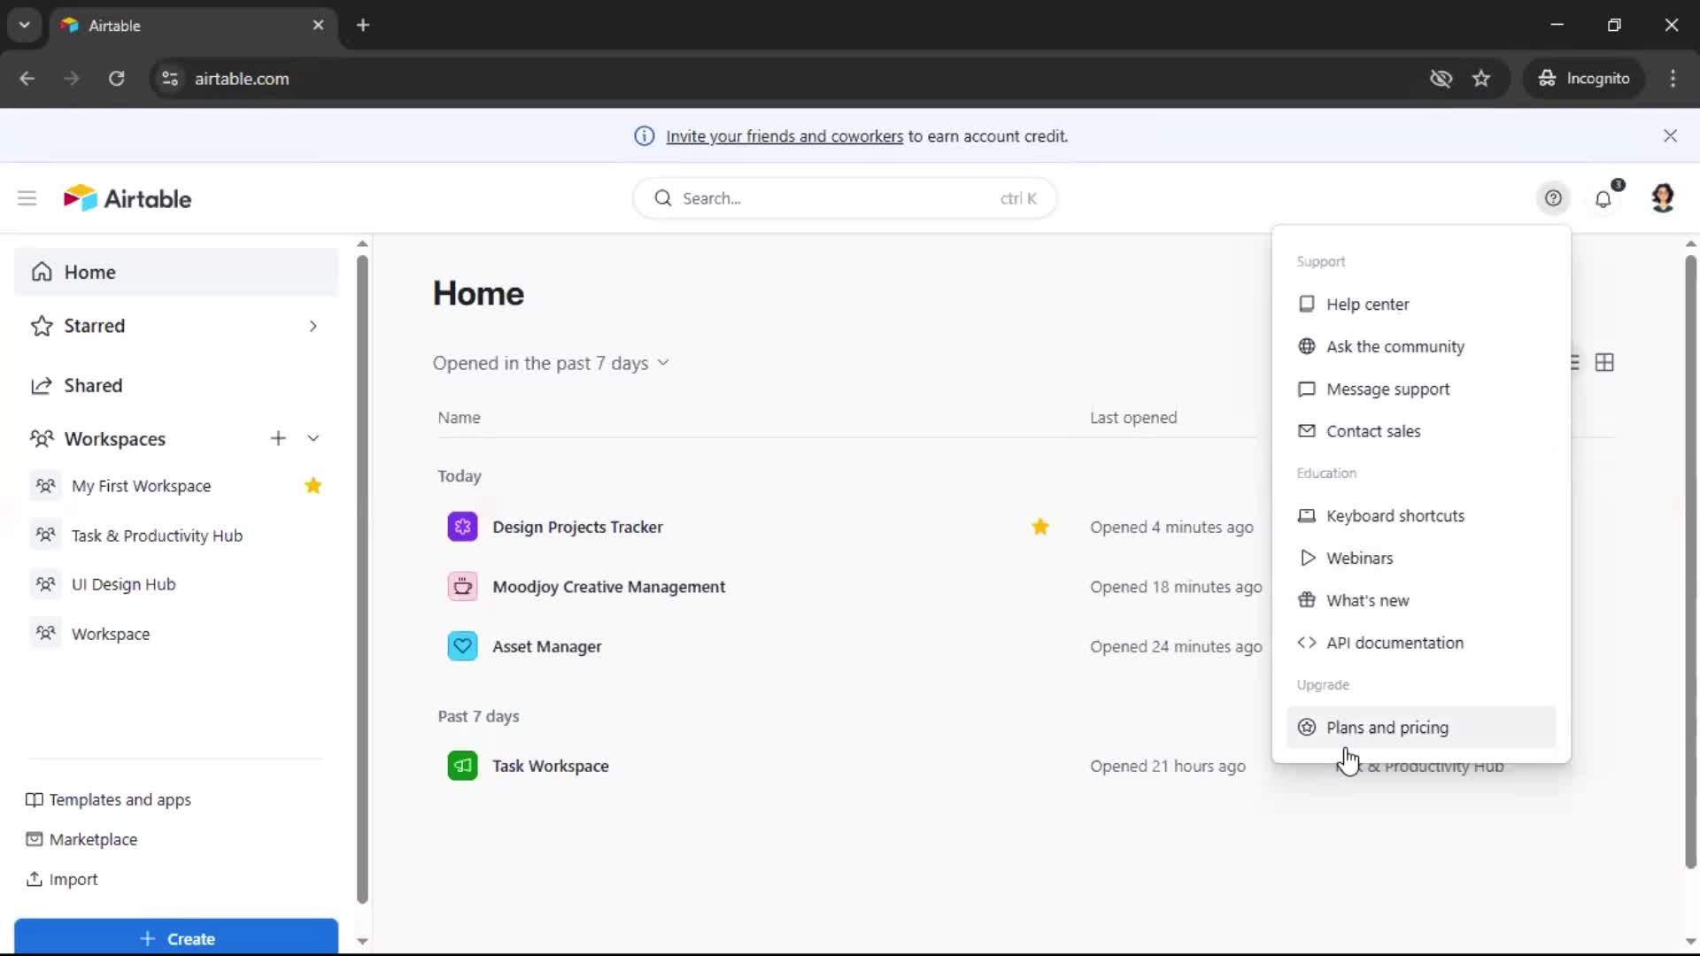
Task: Click the Airtable logo
Action: pos(127,198)
